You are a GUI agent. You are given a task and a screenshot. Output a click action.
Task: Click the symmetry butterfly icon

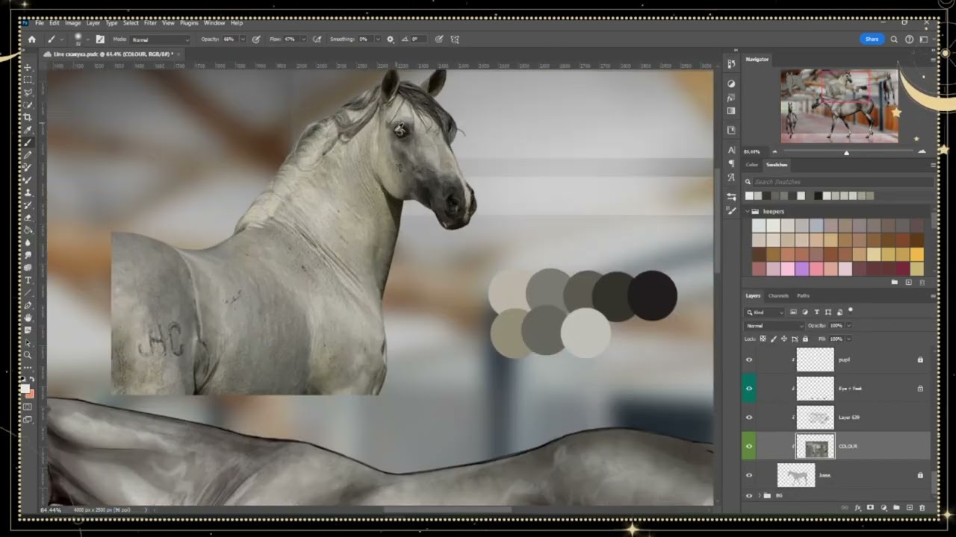point(455,39)
